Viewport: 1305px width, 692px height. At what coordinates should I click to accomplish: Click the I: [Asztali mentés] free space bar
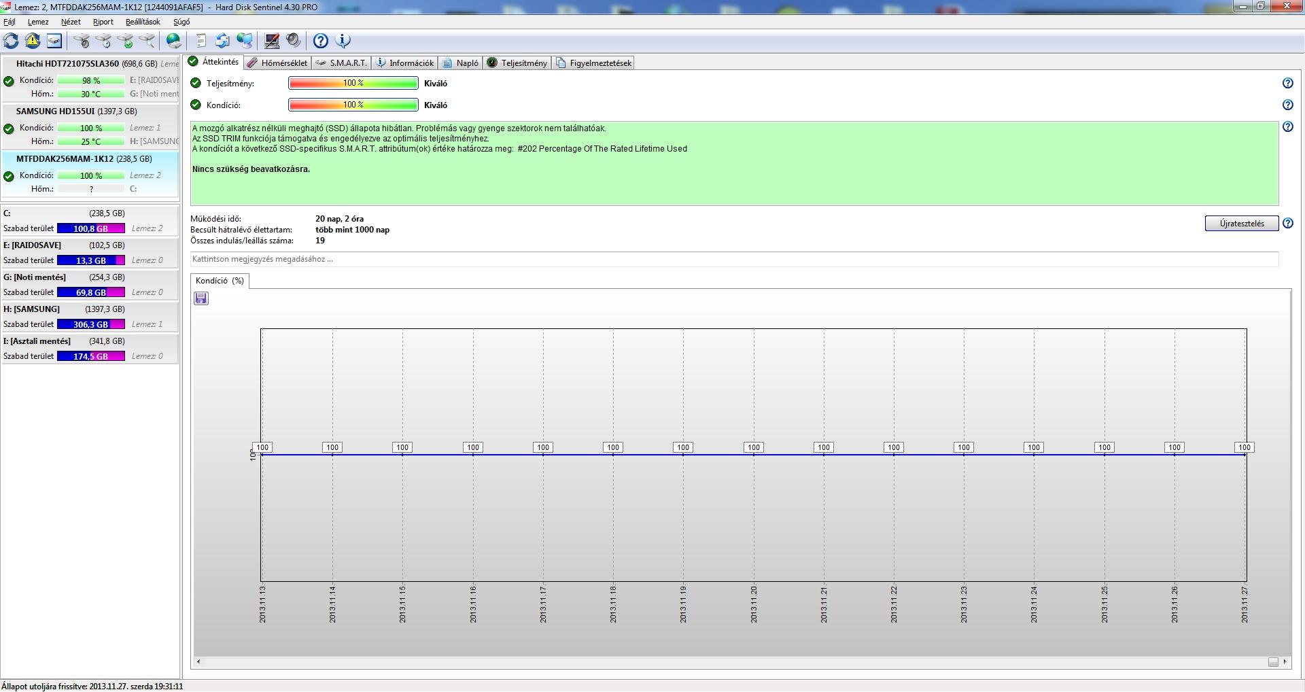91,356
